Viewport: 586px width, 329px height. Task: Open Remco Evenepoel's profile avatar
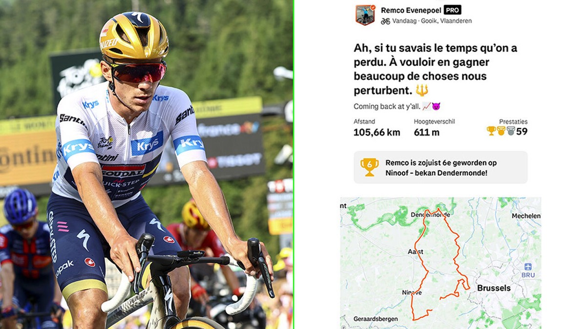[365, 15]
